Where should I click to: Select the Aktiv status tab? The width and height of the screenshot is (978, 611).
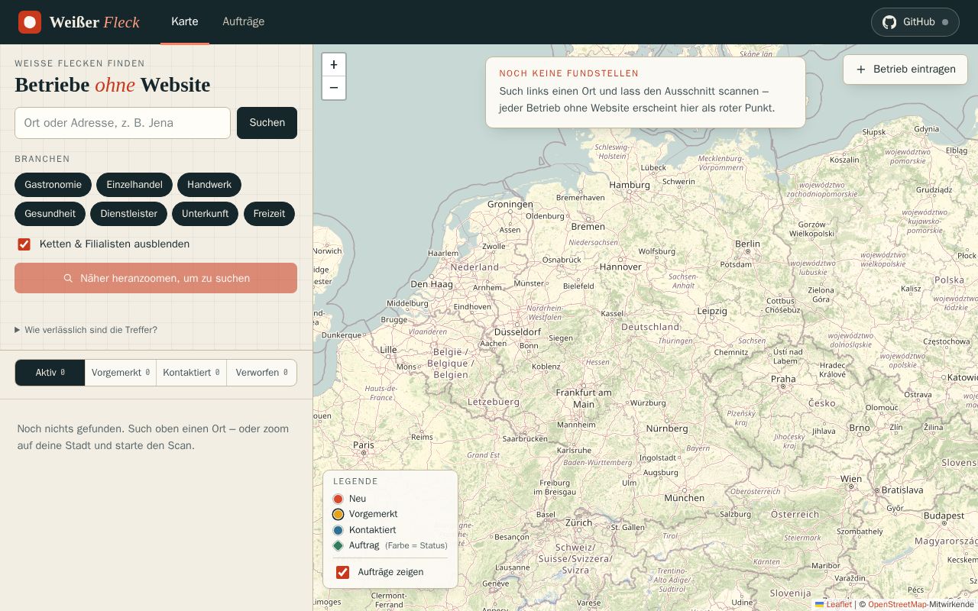click(x=50, y=373)
